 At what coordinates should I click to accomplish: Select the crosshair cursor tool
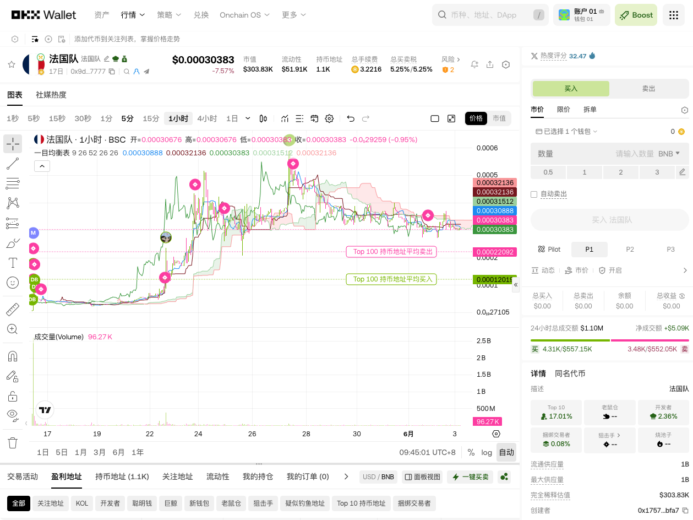13,144
